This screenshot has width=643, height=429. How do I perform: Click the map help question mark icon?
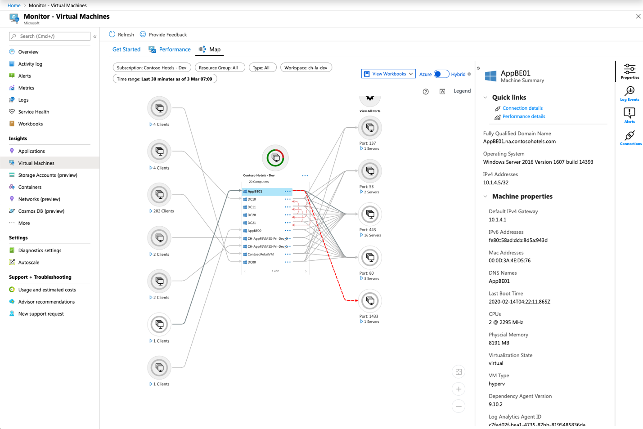[x=426, y=91]
